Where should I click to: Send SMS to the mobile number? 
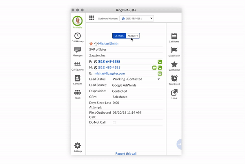click(x=154, y=67)
